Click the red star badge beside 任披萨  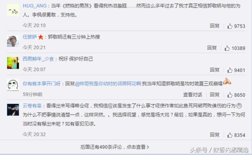click(x=41, y=37)
